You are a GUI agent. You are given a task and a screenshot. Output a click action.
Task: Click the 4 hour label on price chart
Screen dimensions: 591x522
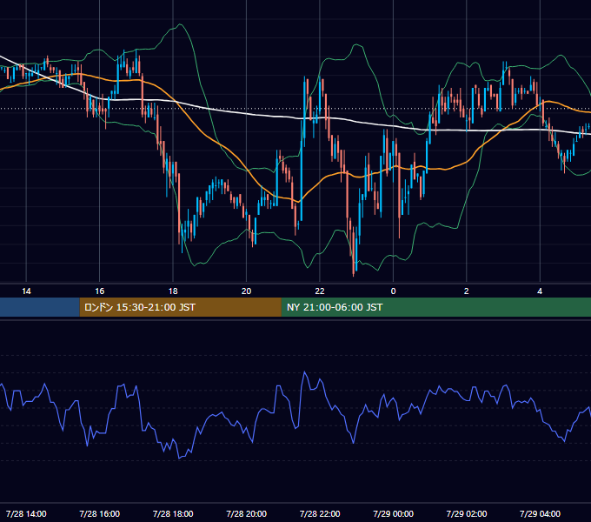click(540, 291)
